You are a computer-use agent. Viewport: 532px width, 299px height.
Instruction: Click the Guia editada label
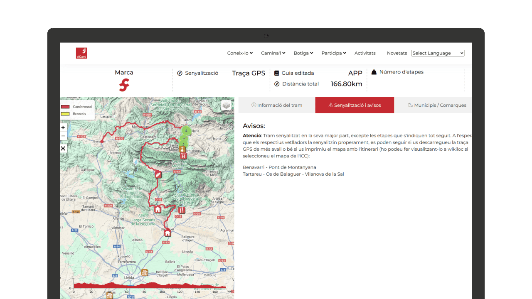click(298, 73)
